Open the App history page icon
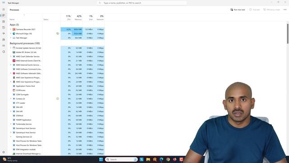Screen dimensions: 289x163 (x=4, y=28)
